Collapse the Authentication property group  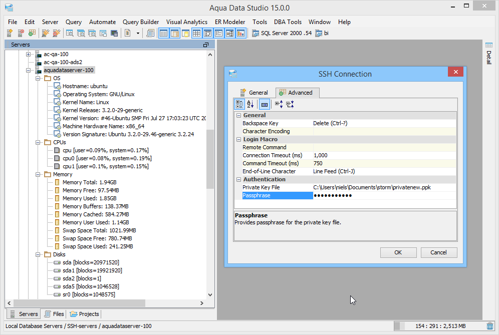tap(238, 179)
